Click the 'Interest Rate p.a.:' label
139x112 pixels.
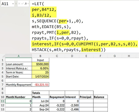click(x=18, y=68)
